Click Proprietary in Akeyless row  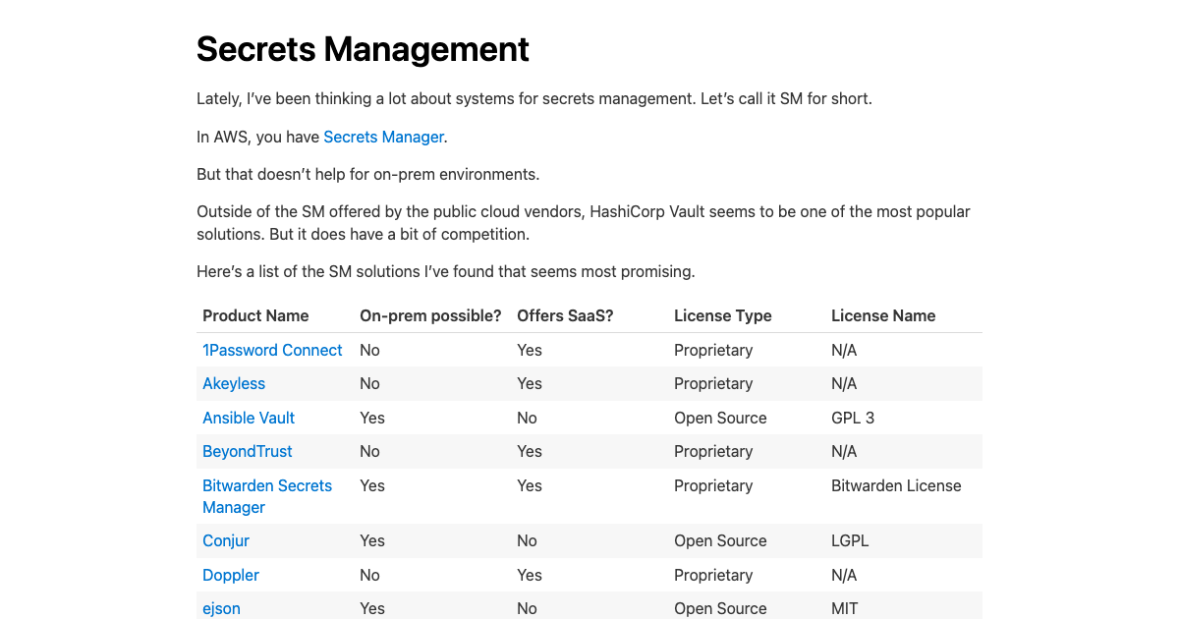click(713, 383)
